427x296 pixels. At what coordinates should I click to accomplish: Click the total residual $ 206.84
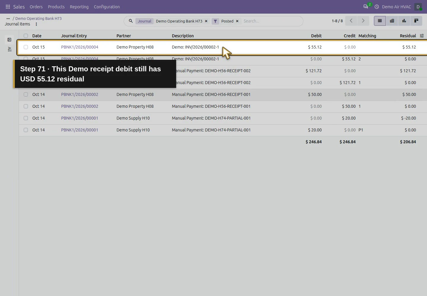408,142
